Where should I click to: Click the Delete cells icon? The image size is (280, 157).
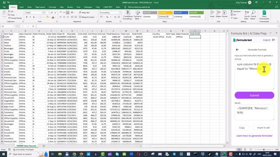pyautogui.click(x=218, y=14)
